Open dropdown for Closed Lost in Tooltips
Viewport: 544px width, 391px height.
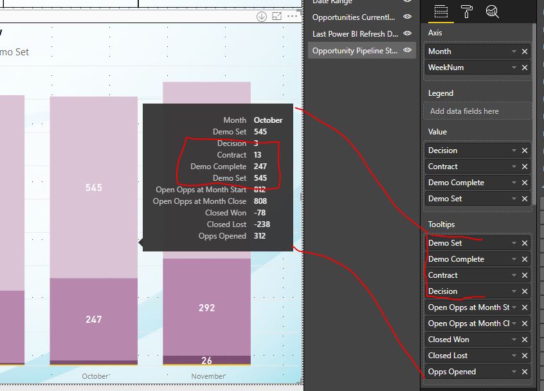click(x=514, y=356)
